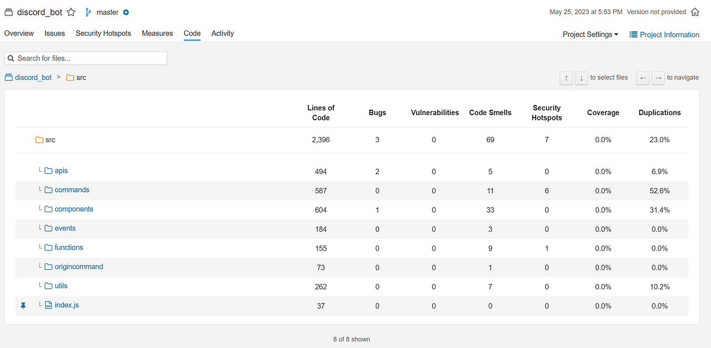Click the functions folder icon

point(49,248)
